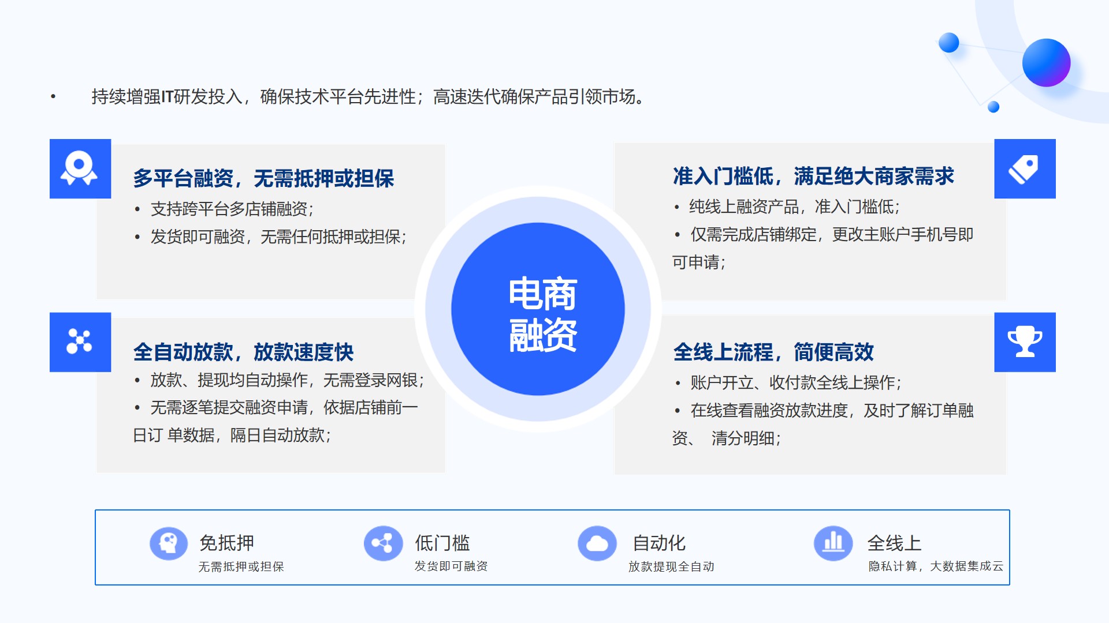
Task: Click bullet 账户开立、收付款全线上操作
Action: pyautogui.click(x=796, y=382)
